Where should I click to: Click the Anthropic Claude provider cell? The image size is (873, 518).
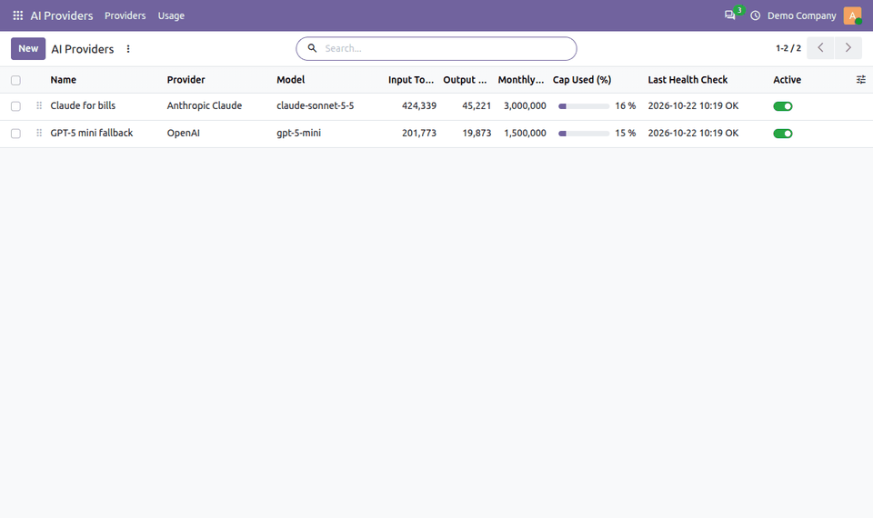coord(205,105)
